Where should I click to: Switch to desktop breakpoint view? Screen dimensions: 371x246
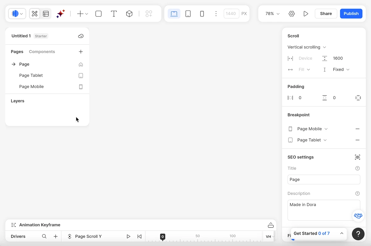[x=174, y=14]
